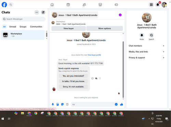The width and height of the screenshot is (171, 127).
Task: Open the Gaming controller icon
Action: (x=116, y=5)
